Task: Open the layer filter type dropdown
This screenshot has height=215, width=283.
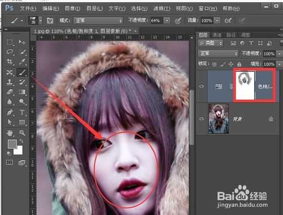Action: pos(211,43)
